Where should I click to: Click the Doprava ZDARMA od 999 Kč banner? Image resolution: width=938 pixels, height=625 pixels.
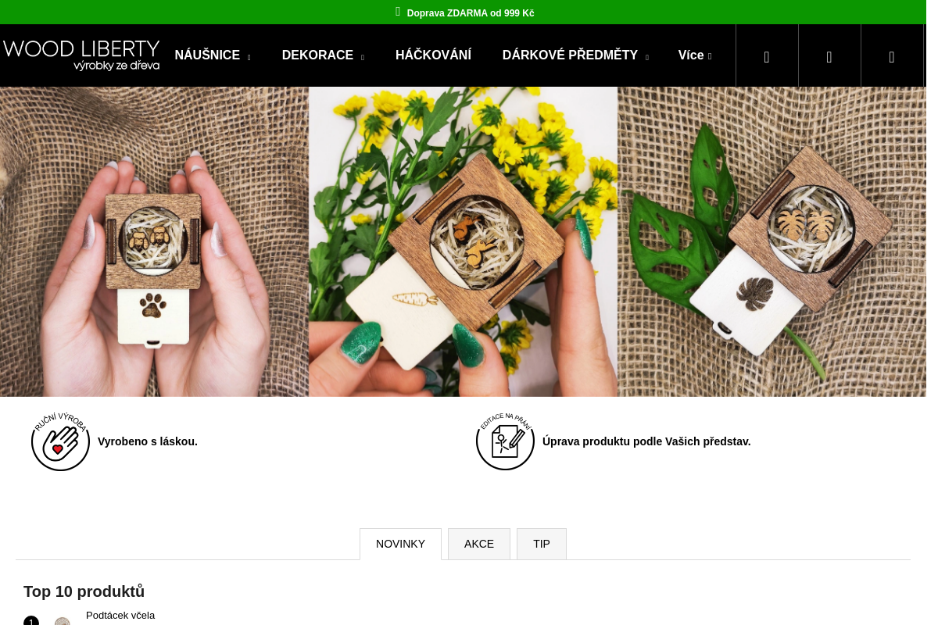point(471,13)
